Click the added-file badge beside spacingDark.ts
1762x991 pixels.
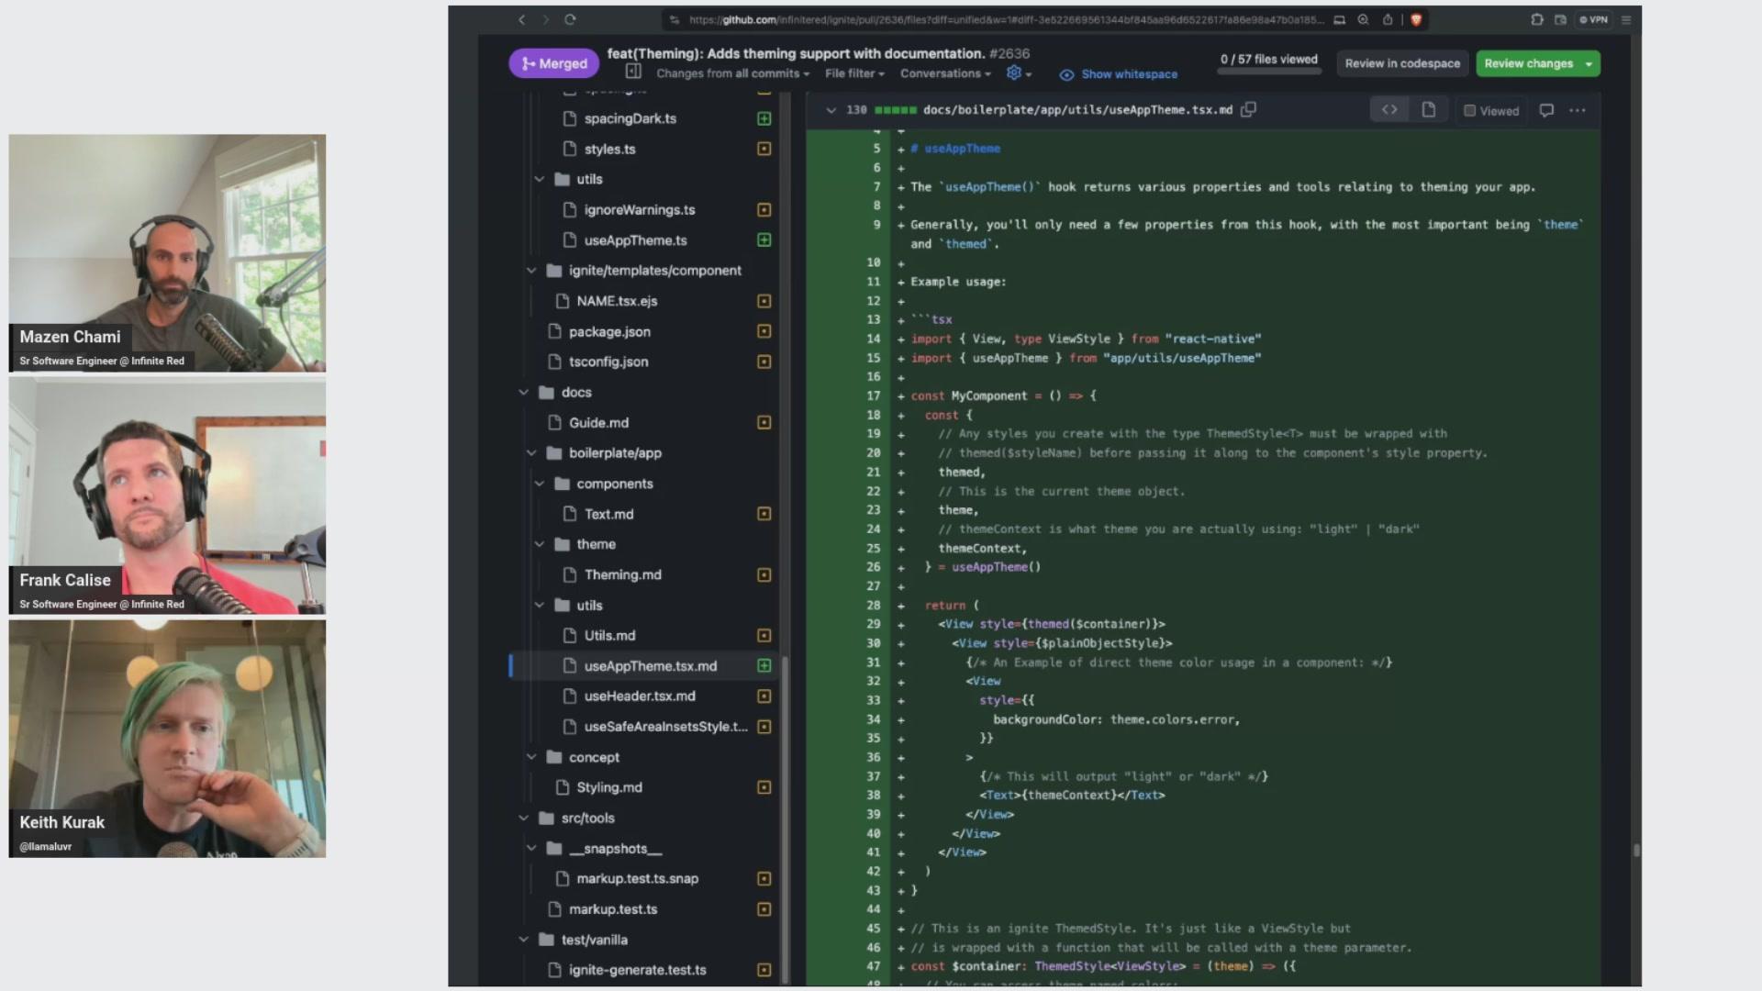click(x=764, y=118)
